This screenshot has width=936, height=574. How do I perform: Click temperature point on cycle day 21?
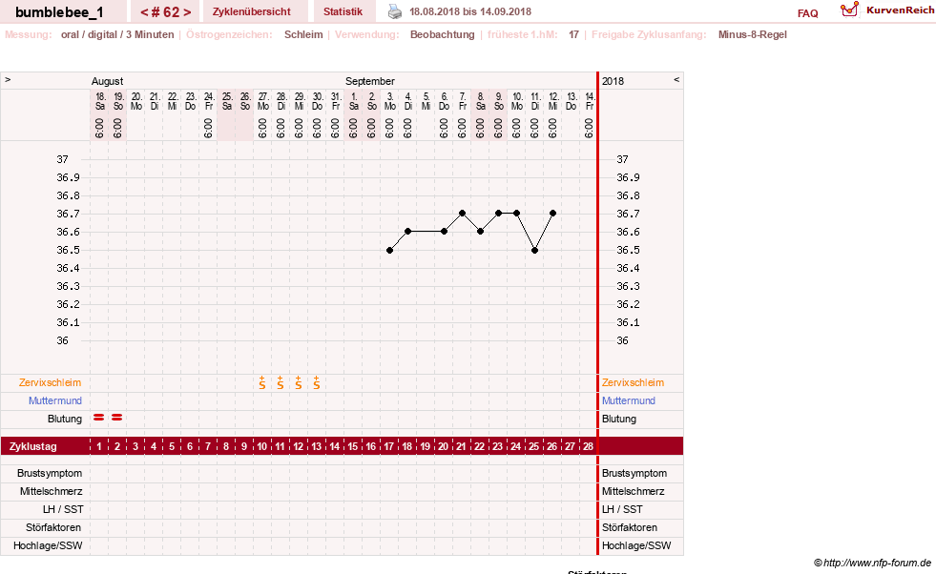tap(462, 213)
